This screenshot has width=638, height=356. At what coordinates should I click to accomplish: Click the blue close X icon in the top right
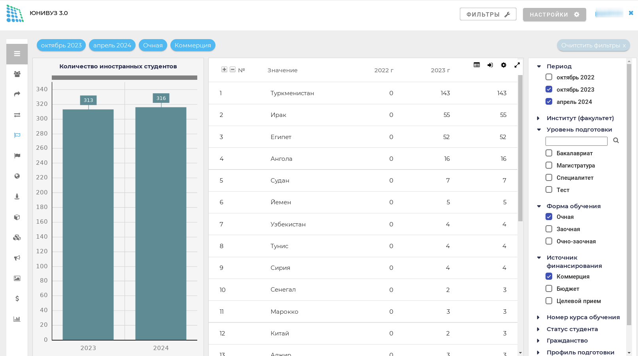click(x=631, y=13)
